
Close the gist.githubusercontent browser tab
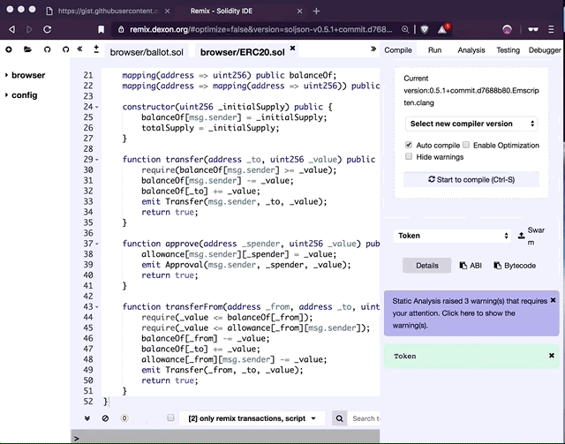[x=167, y=11]
